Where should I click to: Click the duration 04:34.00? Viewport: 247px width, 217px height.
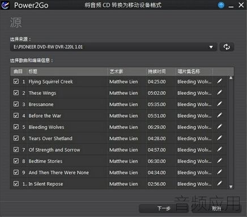click(156, 172)
